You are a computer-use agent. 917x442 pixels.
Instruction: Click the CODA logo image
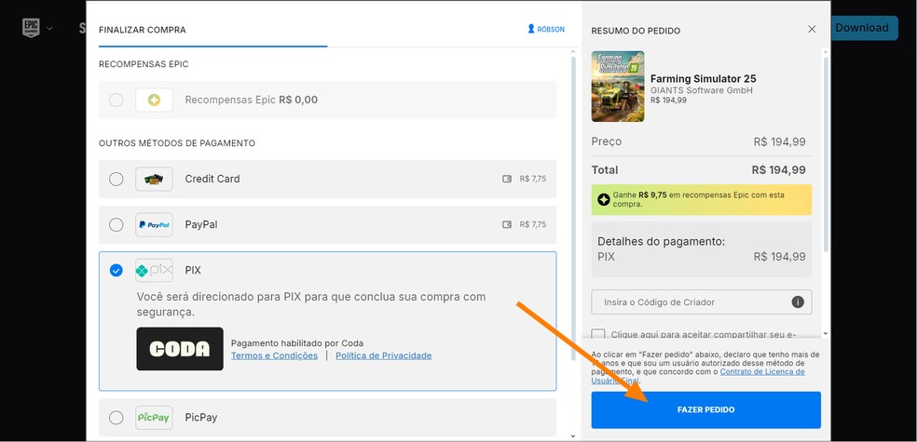pyautogui.click(x=180, y=349)
